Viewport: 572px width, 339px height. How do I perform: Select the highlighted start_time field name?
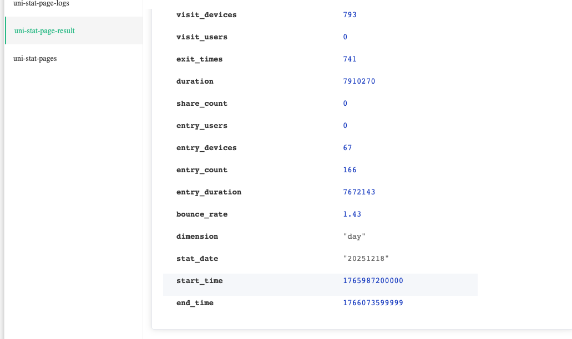tap(199, 281)
